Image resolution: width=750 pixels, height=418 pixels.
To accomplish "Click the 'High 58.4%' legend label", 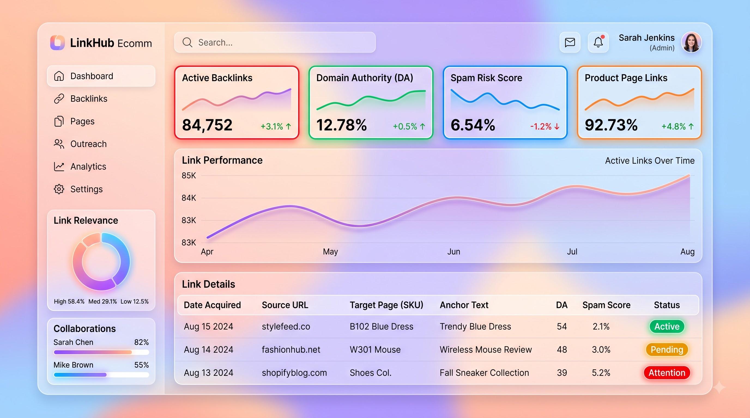I will (x=69, y=302).
